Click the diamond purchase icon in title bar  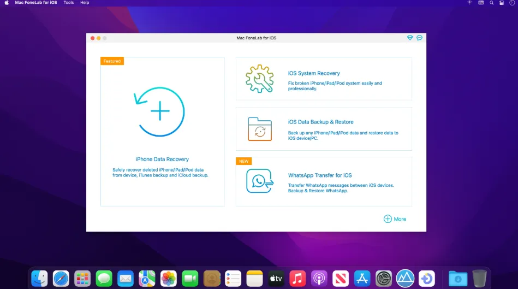[409, 38]
